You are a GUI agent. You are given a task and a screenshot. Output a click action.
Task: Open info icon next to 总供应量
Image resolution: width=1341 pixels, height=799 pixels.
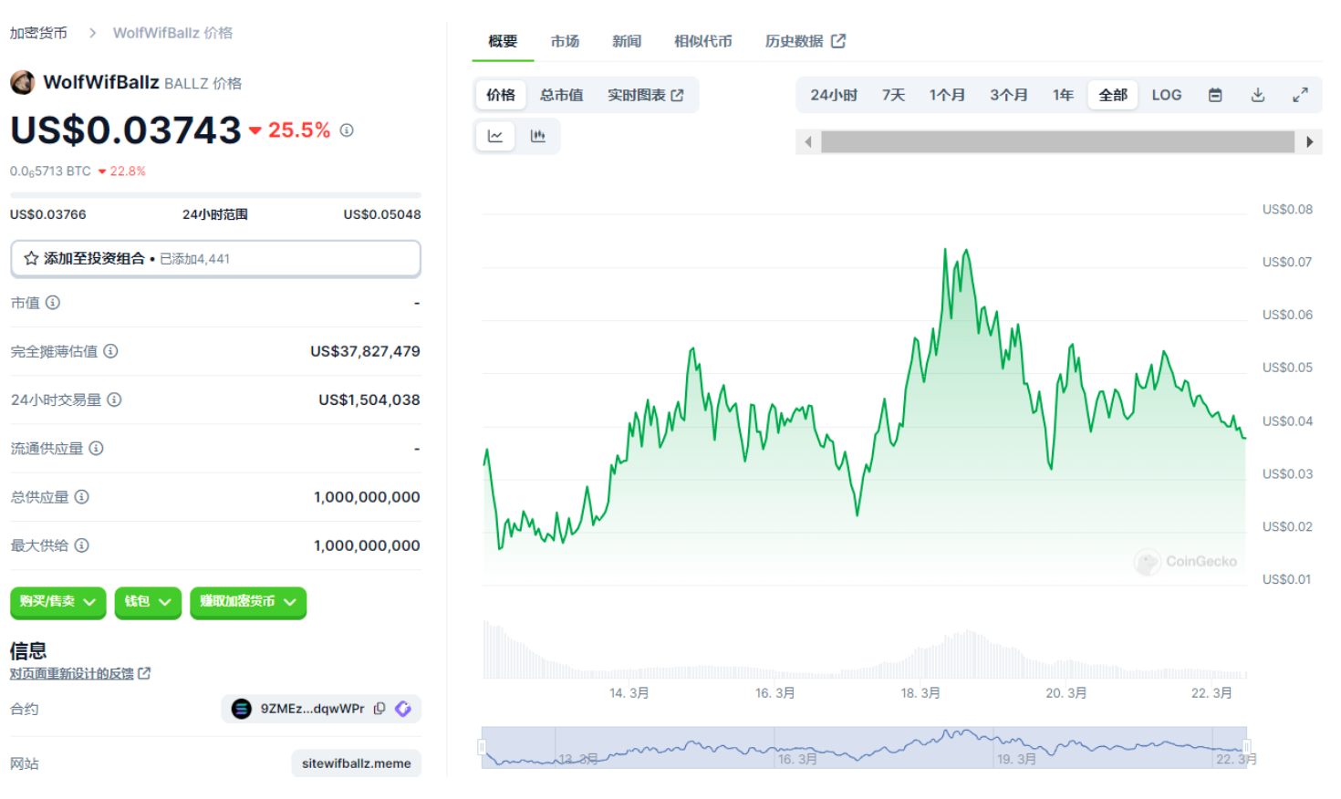[81, 497]
